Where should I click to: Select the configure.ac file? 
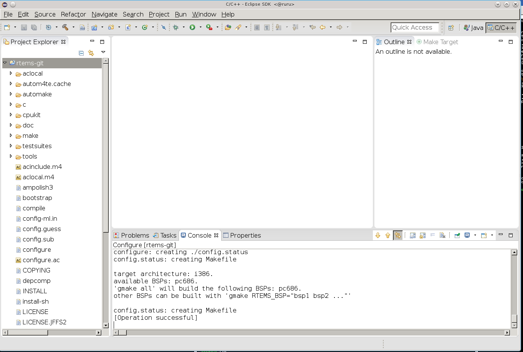(x=41, y=260)
